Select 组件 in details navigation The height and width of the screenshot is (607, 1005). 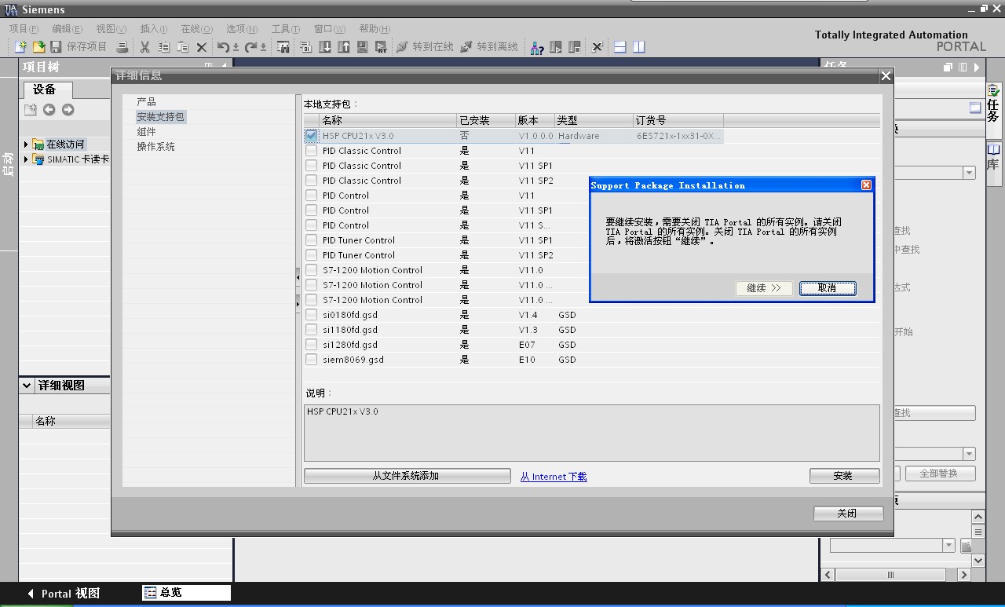[x=146, y=132]
